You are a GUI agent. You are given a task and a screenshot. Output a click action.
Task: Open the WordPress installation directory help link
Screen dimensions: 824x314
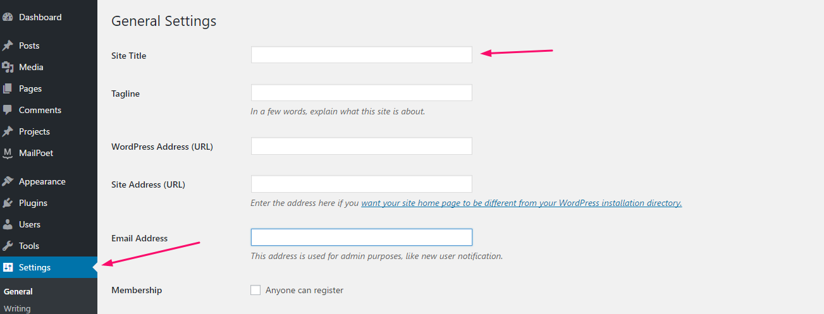522,203
